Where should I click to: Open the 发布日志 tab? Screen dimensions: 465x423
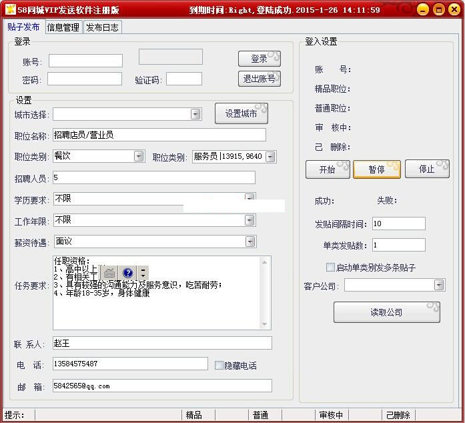coord(103,27)
